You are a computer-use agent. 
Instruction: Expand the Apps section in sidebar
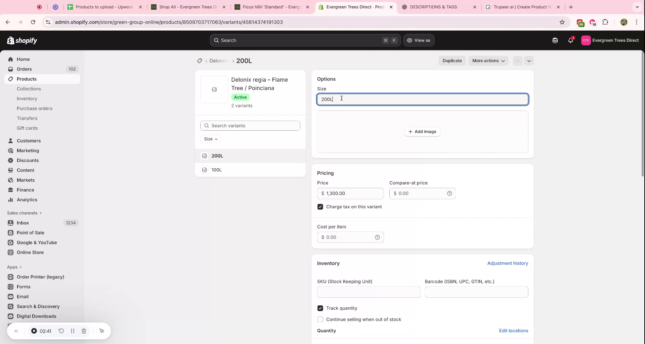(x=14, y=267)
